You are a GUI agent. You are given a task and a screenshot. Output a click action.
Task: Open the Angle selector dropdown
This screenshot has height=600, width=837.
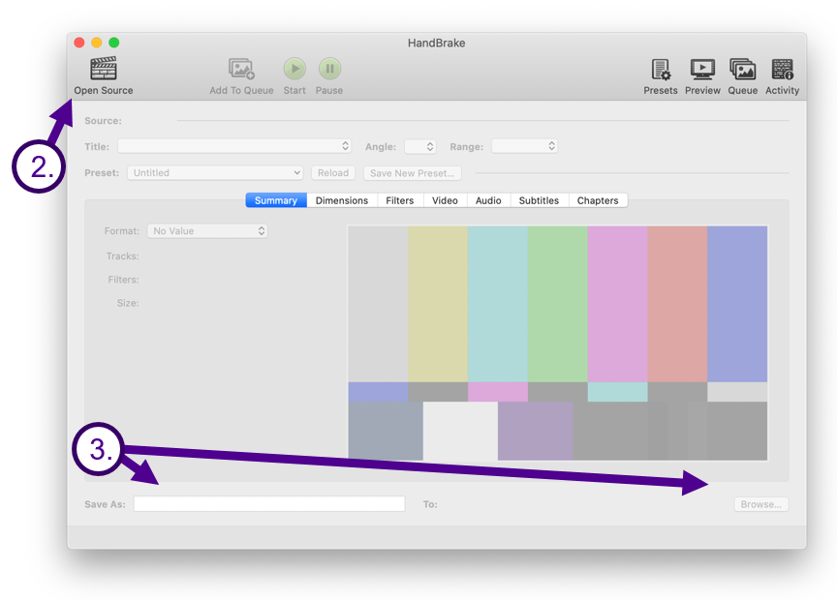[419, 146]
